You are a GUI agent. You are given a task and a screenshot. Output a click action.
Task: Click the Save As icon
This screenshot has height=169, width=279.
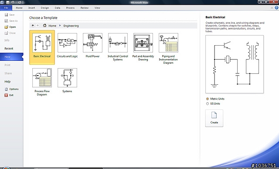click(6, 21)
